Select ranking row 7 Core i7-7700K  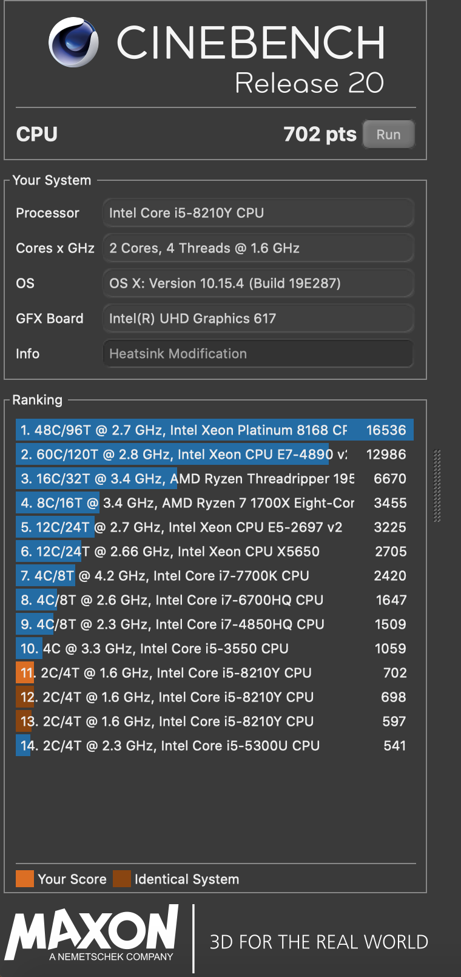pyautogui.click(x=215, y=576)
